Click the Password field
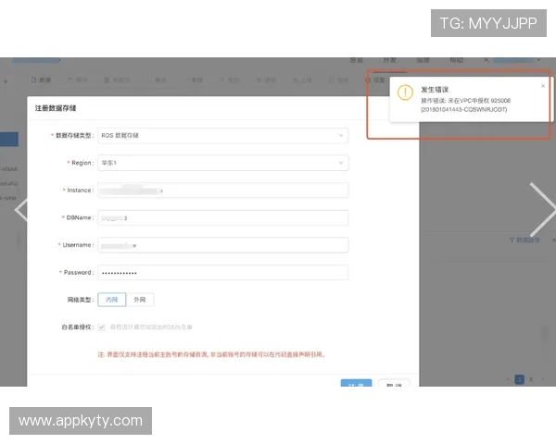The width and height of the screenshot is (556, 444). tap(222, 273)
